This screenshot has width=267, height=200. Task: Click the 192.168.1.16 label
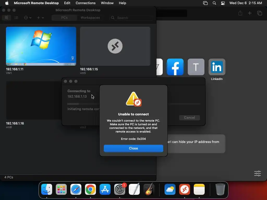tap(15, 123)
